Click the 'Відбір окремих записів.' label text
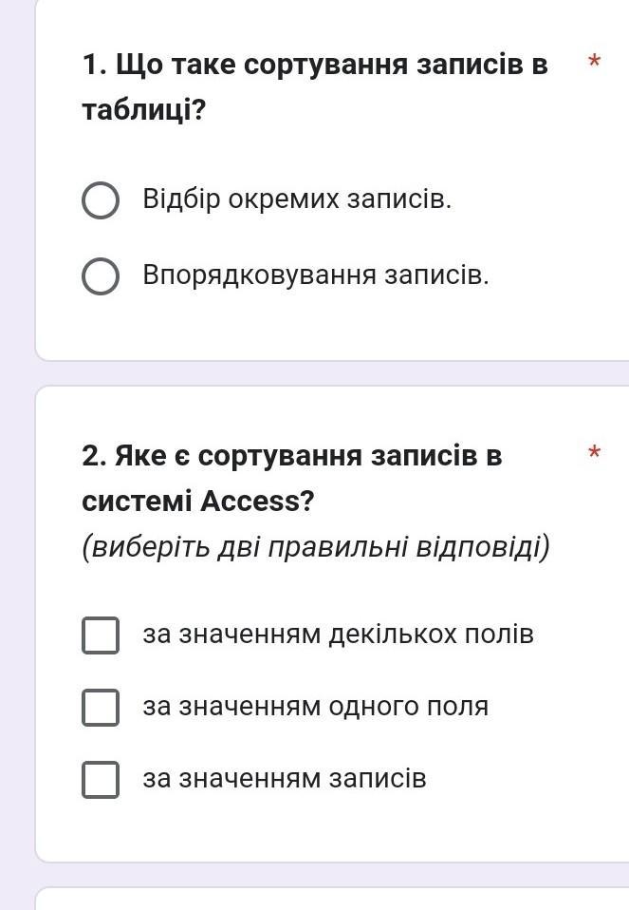This screenshot has width=629, height=910. 297,199
